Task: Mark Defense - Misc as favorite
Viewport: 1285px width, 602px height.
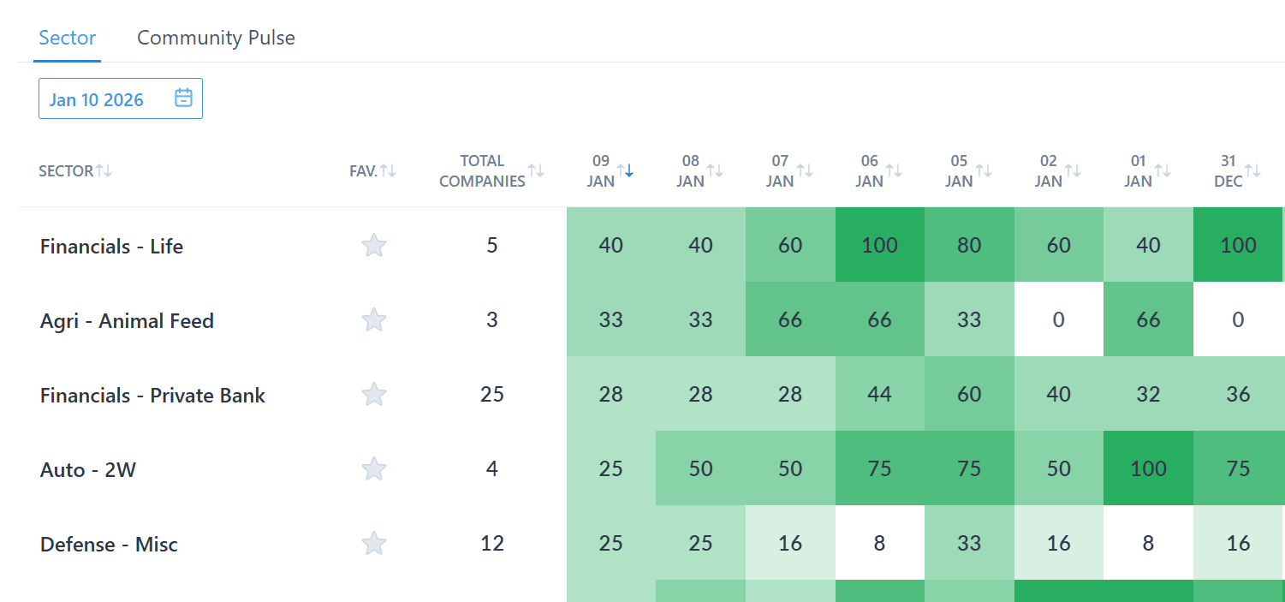Action: coord(373,544)
